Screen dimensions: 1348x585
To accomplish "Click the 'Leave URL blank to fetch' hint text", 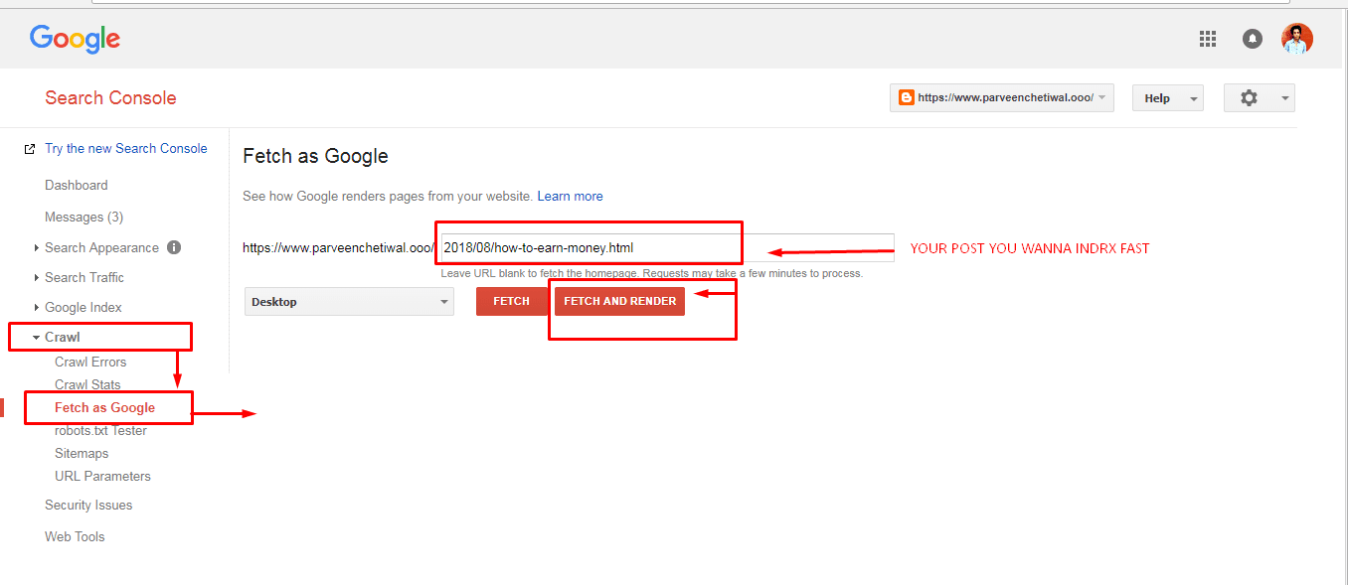I will point(652,273).
